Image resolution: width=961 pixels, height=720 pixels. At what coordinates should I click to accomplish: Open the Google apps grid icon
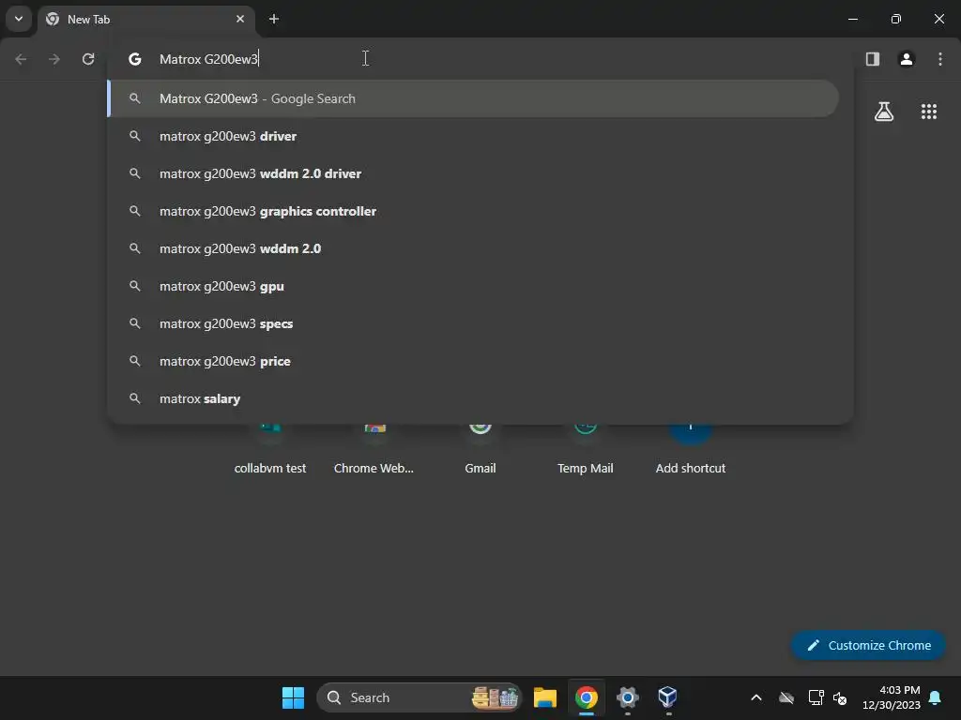[x=928, y=112]
